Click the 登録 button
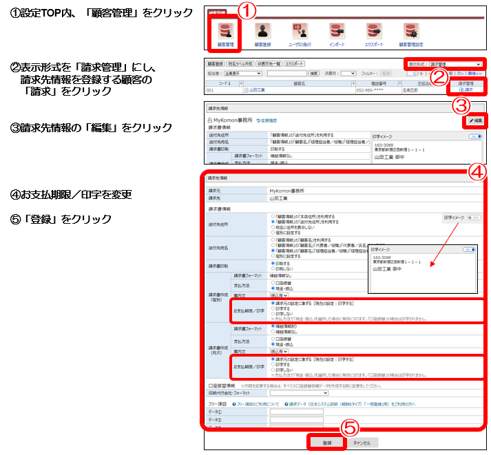Viewport: 491px width, 455px height. 326,443
